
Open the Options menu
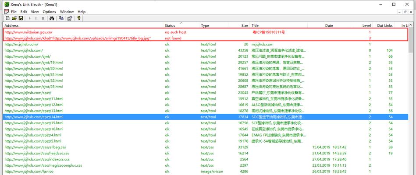(x=50, y=12)
